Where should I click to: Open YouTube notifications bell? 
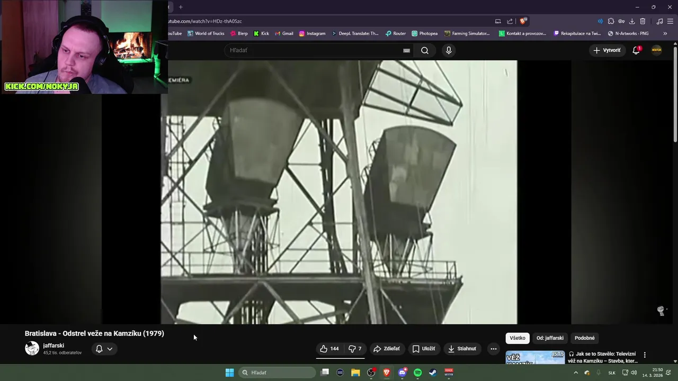pos(636,50)
